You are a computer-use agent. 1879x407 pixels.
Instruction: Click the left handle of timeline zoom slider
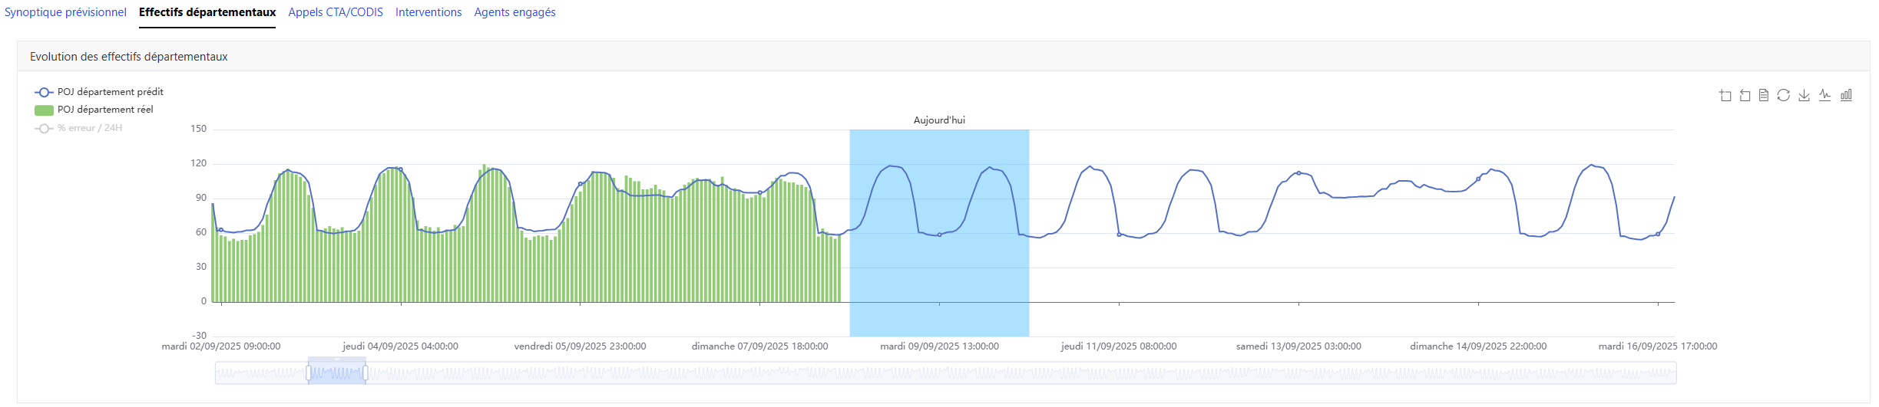309,373
